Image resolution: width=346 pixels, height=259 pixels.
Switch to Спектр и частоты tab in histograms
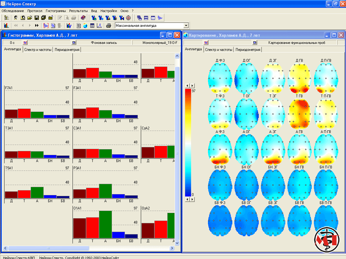(x=38, y=50)
